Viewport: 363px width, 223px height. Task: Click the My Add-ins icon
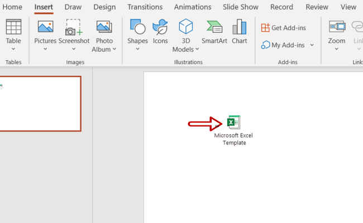click(x=265, y=45)
